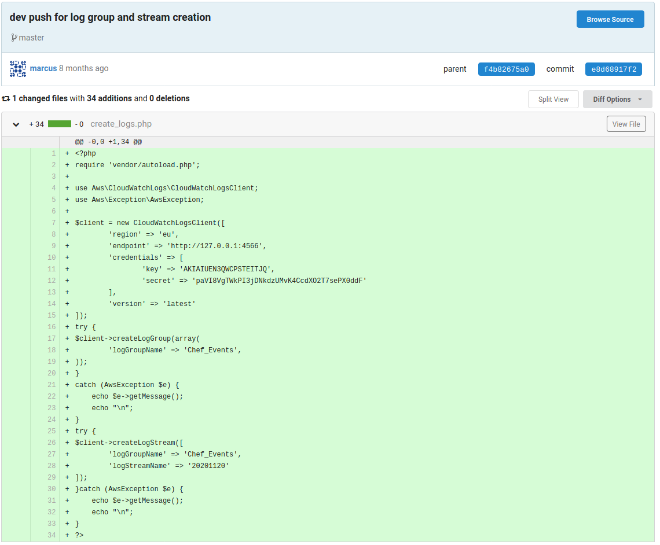Open the marcus author profile link

tap(43, 68)
